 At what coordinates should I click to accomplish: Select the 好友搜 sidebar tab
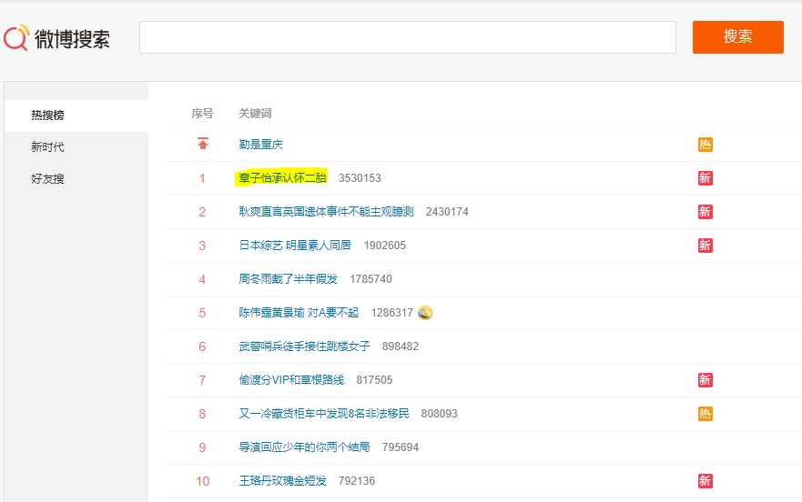pos(47,179)
